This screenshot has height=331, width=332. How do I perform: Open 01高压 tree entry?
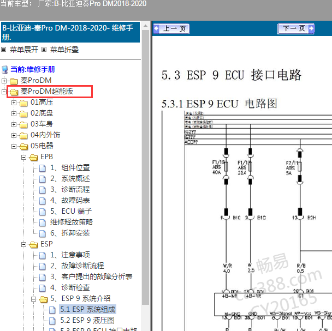(x=41, y=103)
